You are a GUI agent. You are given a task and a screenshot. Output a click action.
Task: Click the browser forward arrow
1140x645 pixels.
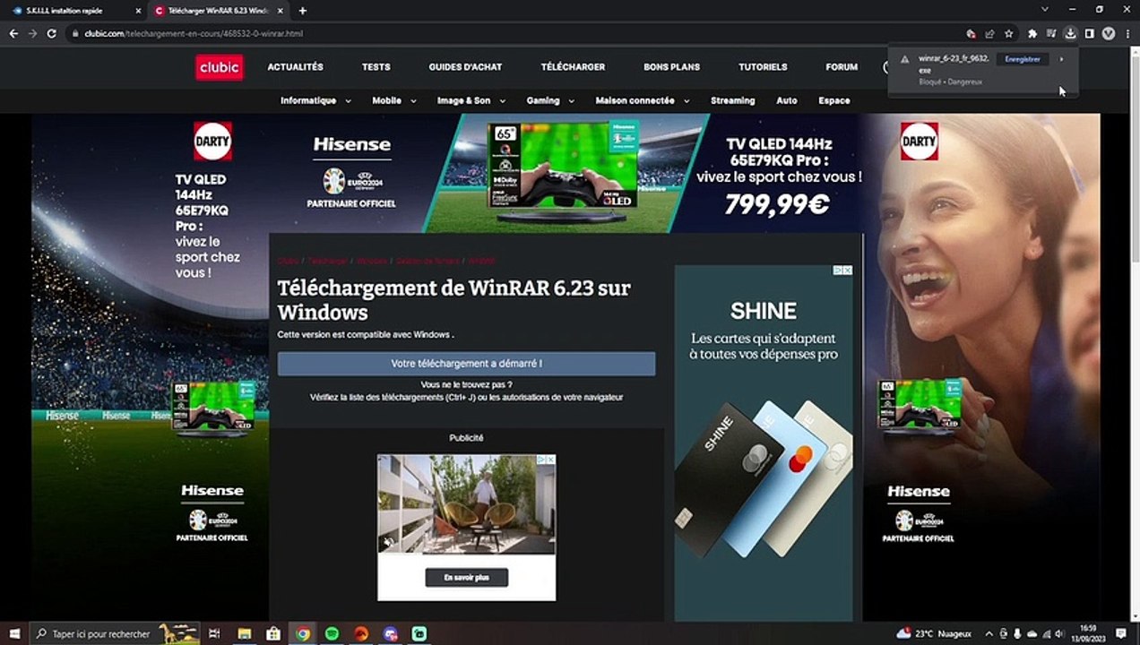(x=32, y=33)
